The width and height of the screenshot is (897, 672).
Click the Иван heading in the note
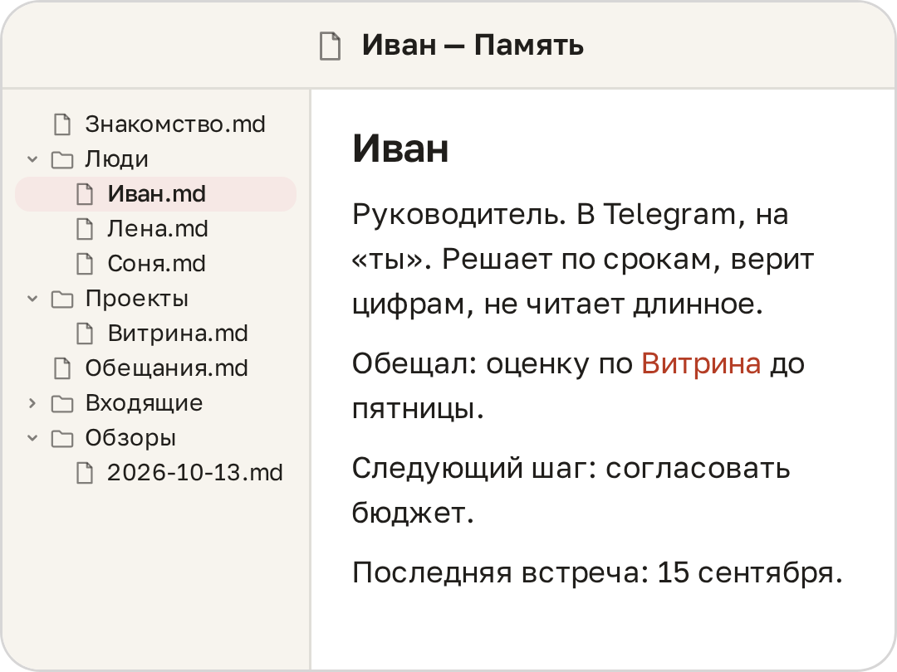400,149
